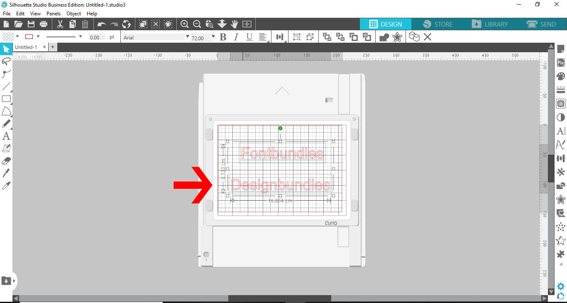Click Fit to Window icon
Viewport: 567px width, 303px height.
click(x=247, y=24)
